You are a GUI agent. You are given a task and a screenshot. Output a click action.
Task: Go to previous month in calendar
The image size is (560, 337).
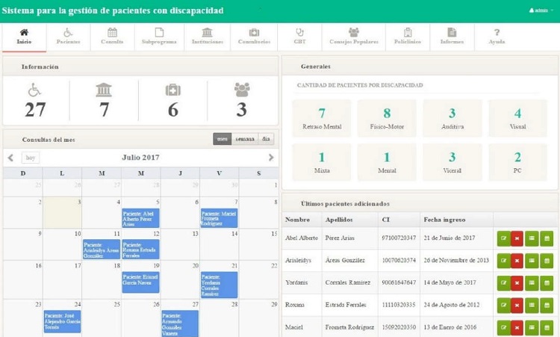coord(10,158)
